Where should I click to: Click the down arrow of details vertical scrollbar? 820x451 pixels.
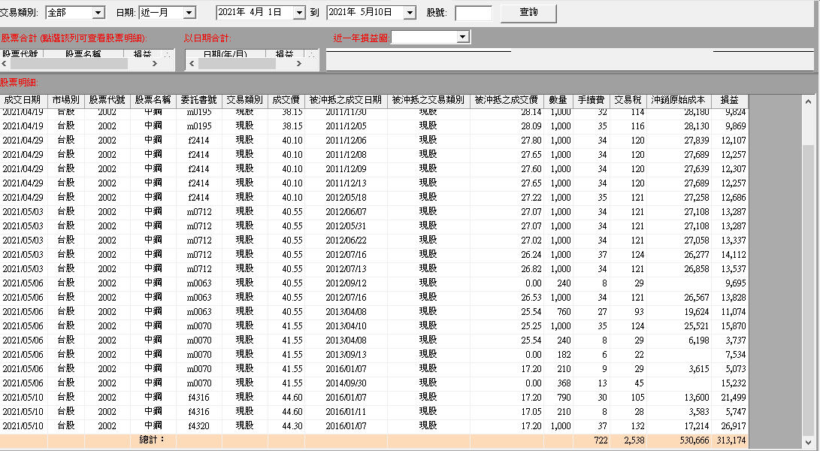[808, 442]
